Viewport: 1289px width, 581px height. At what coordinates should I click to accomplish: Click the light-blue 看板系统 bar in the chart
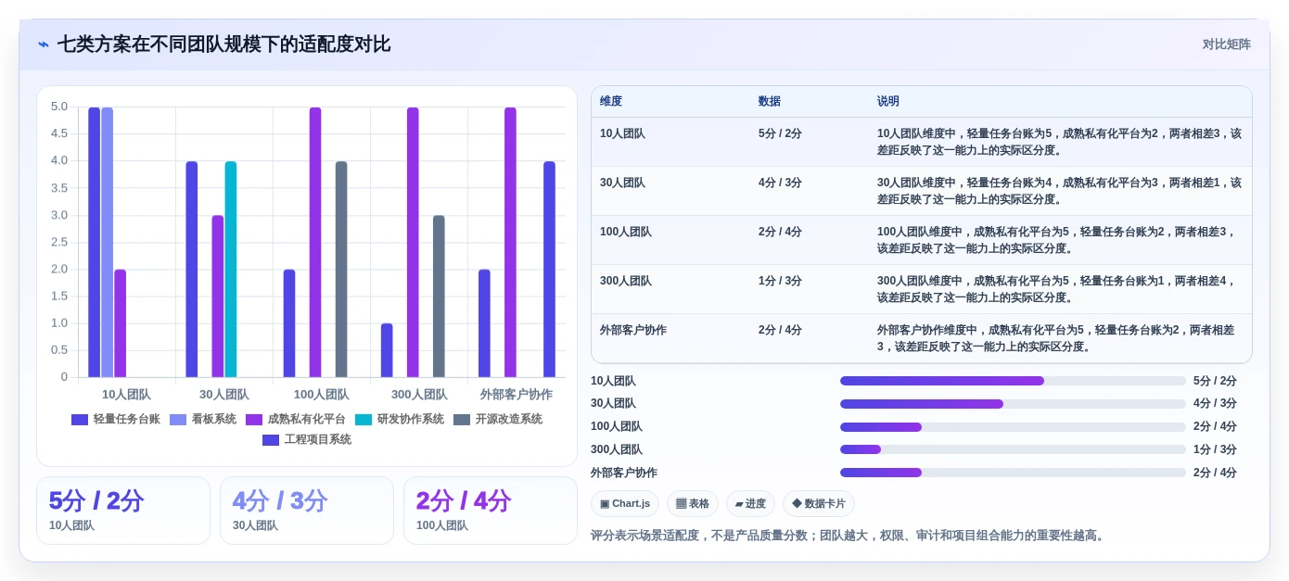108,242
